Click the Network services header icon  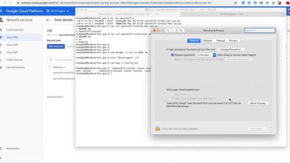(1, 20)
